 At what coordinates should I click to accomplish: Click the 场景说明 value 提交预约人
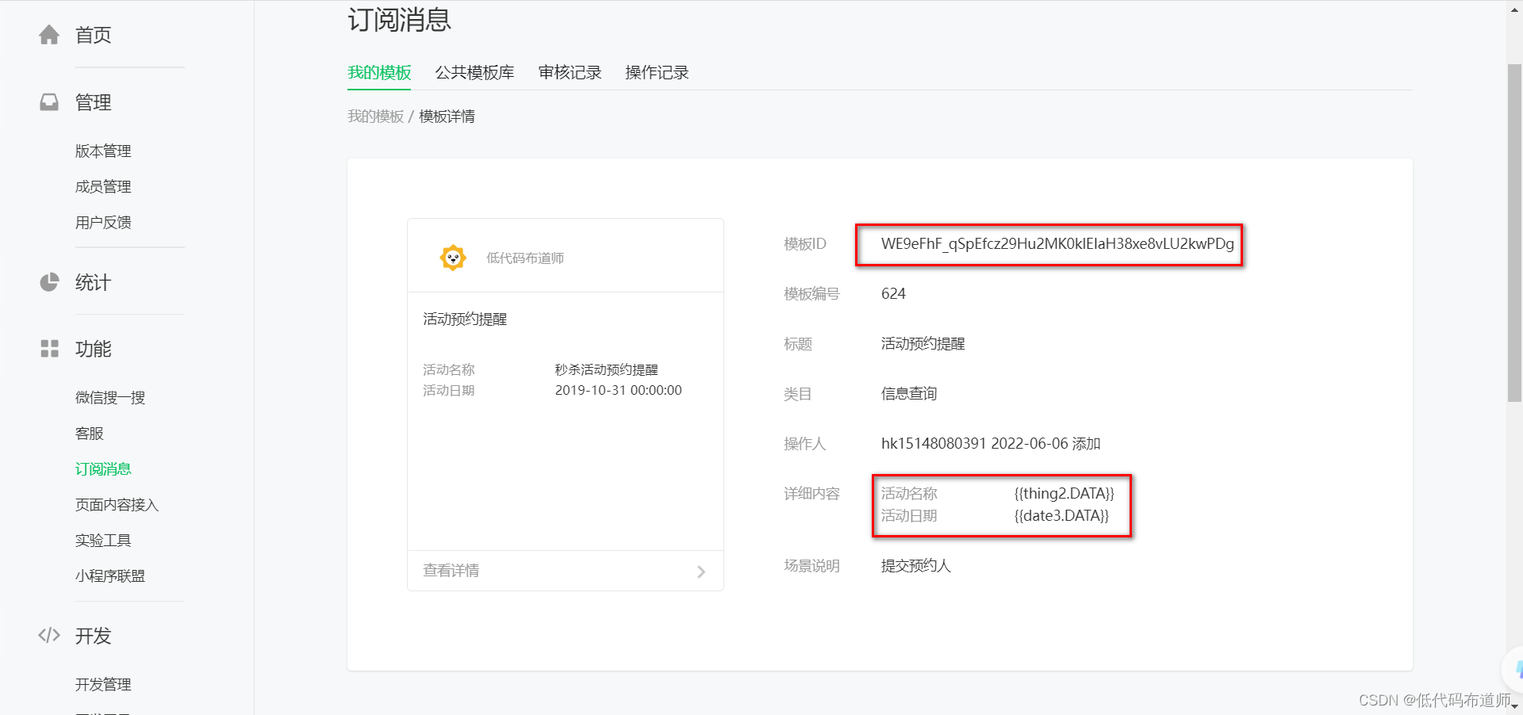pyautogui.click(x=915, y=565)
